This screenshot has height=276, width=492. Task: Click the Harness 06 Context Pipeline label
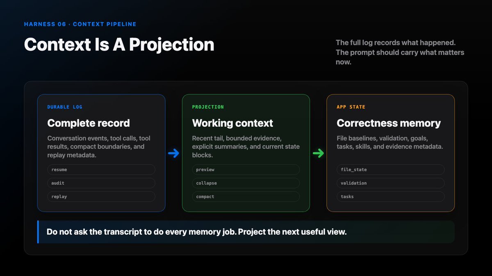(x=80, y=24)
